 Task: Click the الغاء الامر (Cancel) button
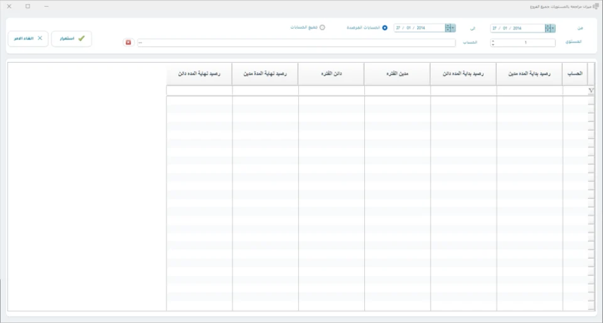pyautogui.click(x=28, y=39)
